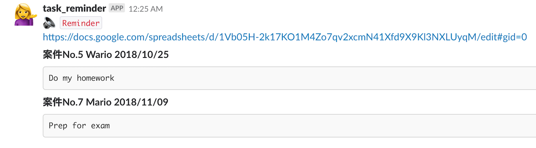Open the docs.google.com spreadsheet link
The height and width of the screenshot is (148, 536).
[285, 37]
